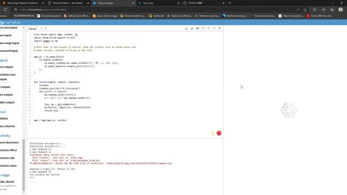Open the Event decorator example
This screenshot has height=195, width=347.
point(10,142)
